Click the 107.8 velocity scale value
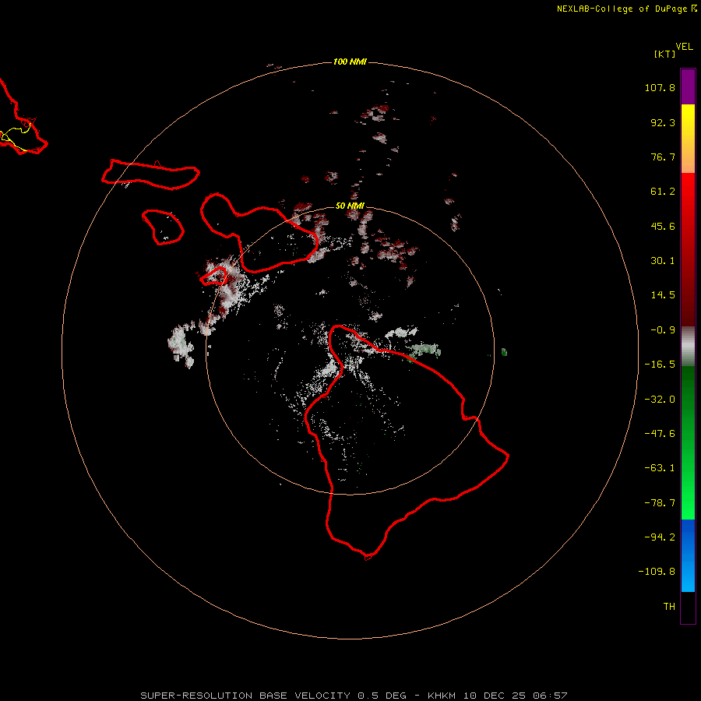 [x=660, y=87]
